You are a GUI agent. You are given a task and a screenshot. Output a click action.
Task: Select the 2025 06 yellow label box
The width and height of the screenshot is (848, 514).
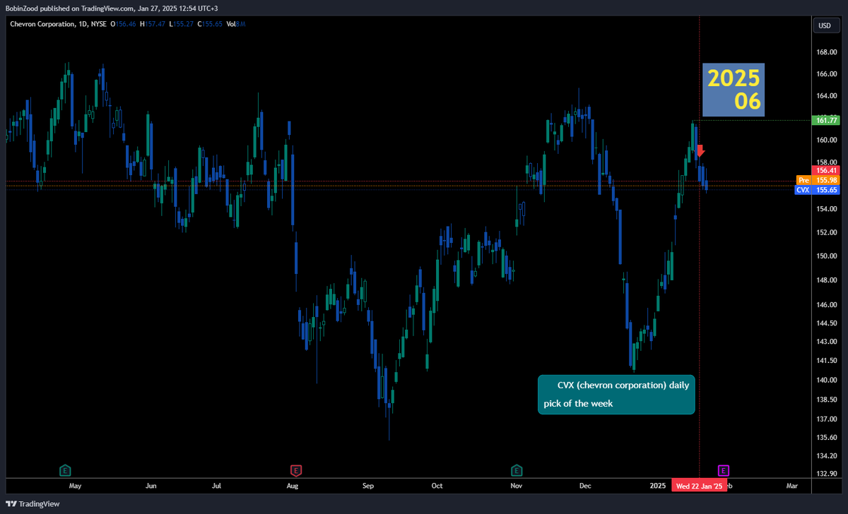(734, 90)
